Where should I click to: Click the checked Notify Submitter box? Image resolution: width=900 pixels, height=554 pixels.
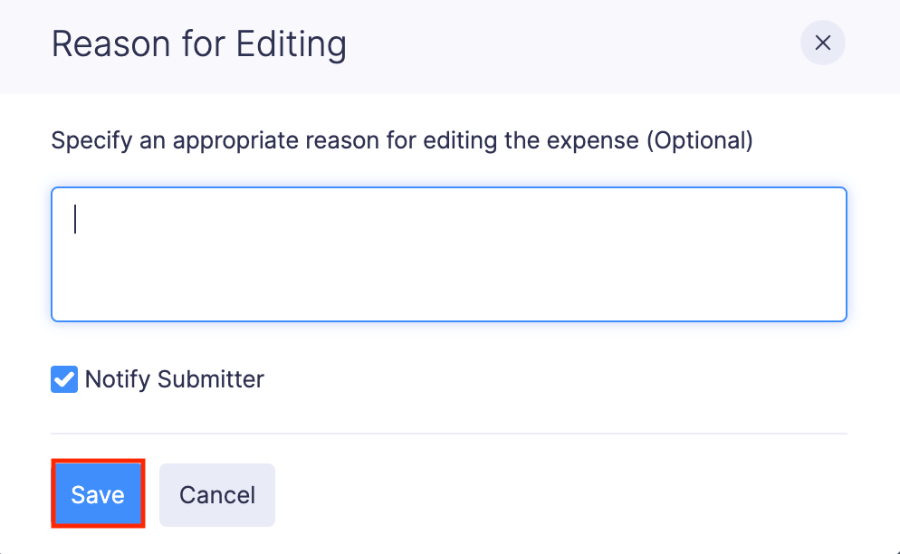(x=63, y=379)
